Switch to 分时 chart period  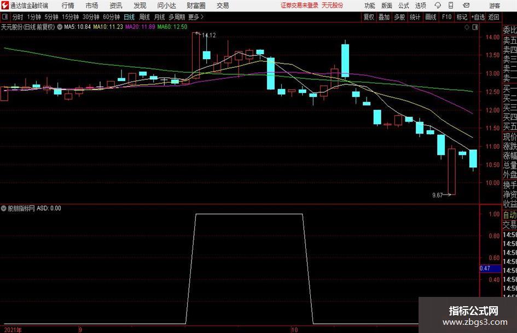click(18, 17)
